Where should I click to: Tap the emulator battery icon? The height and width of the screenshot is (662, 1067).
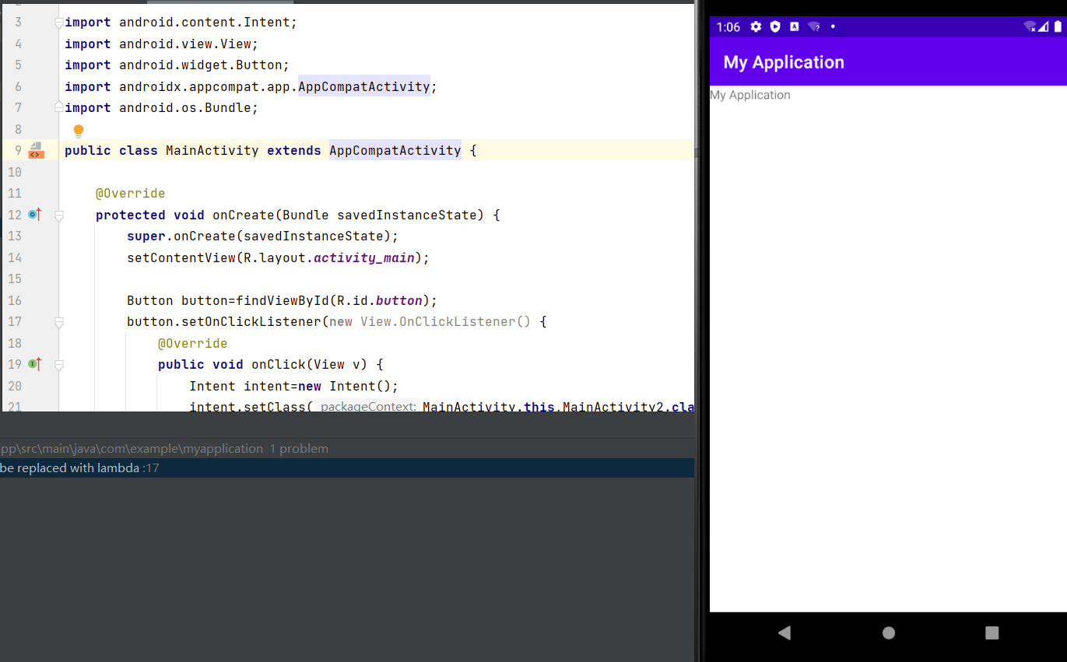(x=1058, y=26)
